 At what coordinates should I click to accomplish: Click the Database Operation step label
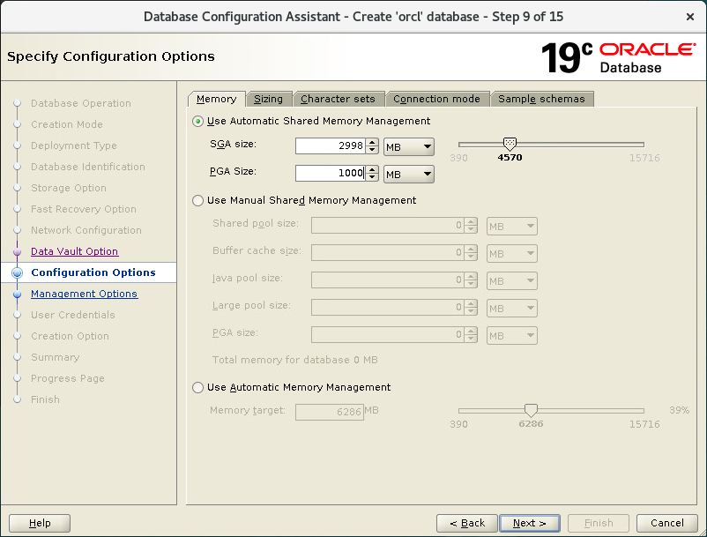tap(81, 104)
